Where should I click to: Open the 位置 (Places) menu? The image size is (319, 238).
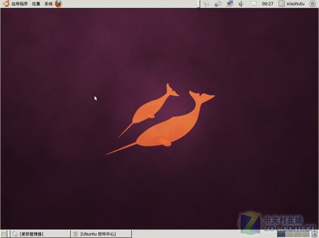pos(36,4)
